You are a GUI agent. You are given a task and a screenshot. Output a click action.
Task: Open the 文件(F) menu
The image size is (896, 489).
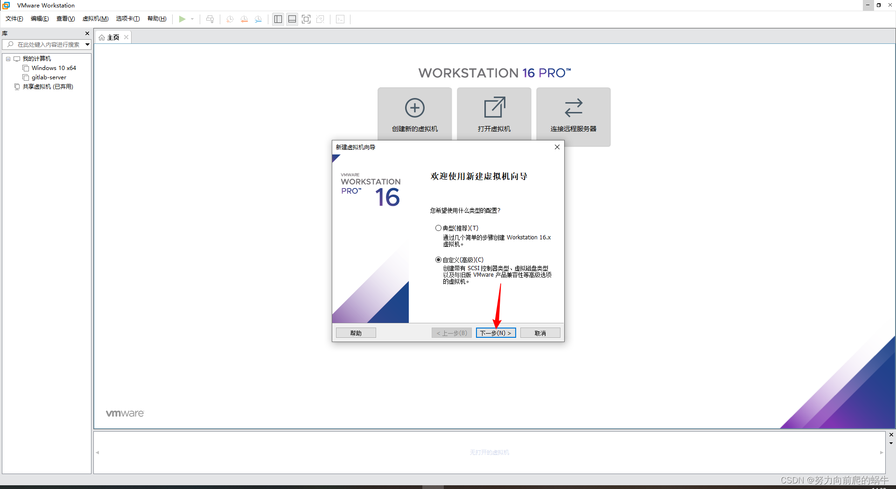tap(14, 19)
